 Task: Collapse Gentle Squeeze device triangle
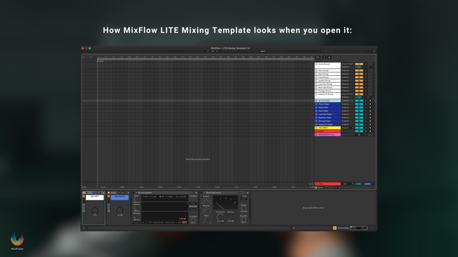(136, 192)
